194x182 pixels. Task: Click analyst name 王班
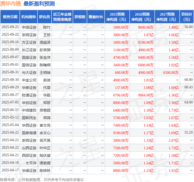[47, 35]
